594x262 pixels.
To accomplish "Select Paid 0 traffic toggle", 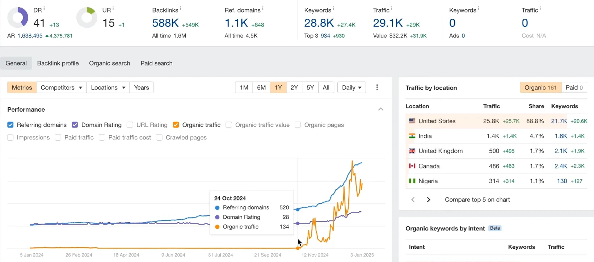I will click(x=574, y=87).
